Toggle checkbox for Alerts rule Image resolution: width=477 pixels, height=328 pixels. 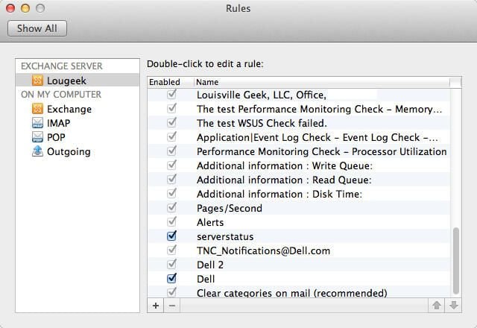(x=172, y=221)
